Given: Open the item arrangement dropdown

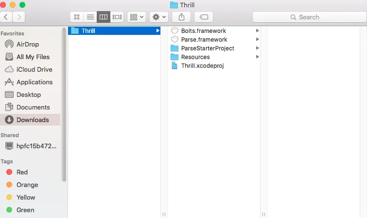Looking at the screenshot, I should click(137, 17).
